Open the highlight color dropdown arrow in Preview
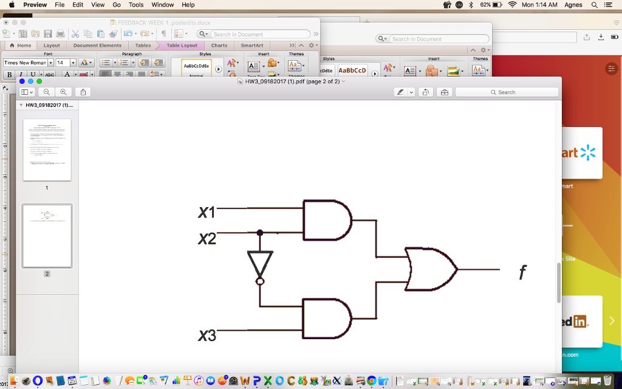The width and height of the screenshot is (622, 389). (411, 92)
